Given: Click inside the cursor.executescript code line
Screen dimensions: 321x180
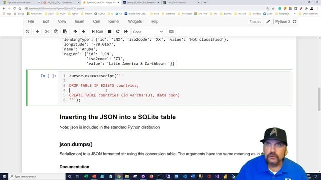Looking at the screenshot, I should 96,76.
